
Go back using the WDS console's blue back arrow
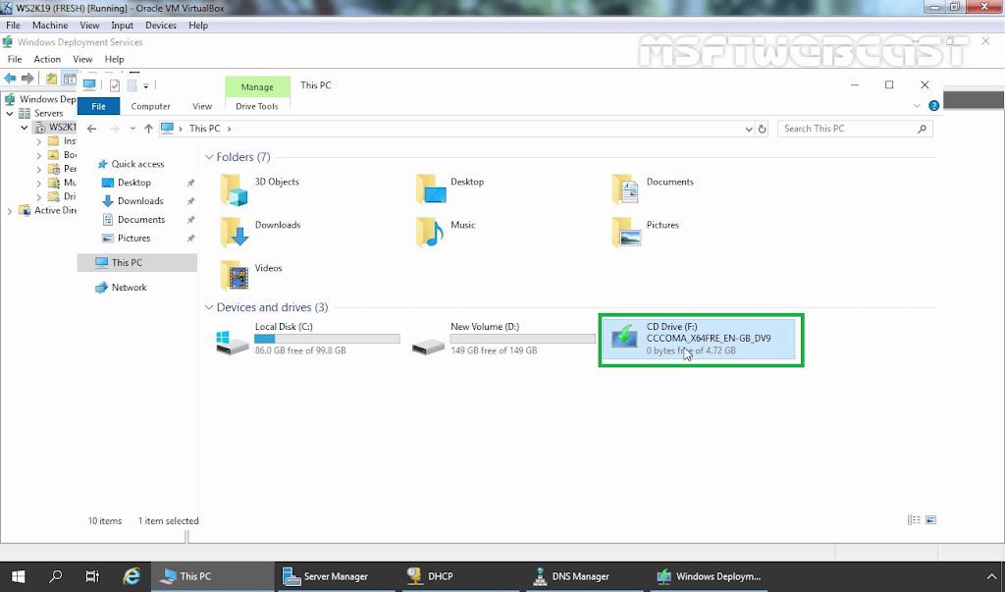click(10, 79)
